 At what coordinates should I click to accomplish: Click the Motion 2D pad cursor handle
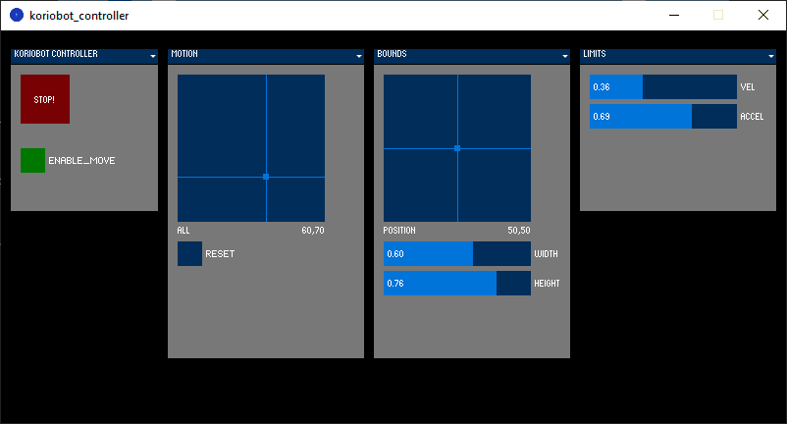click(266, 177)
